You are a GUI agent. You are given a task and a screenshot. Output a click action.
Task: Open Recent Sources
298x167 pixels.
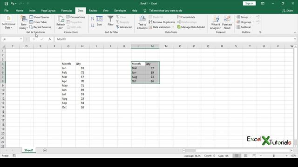41,27
